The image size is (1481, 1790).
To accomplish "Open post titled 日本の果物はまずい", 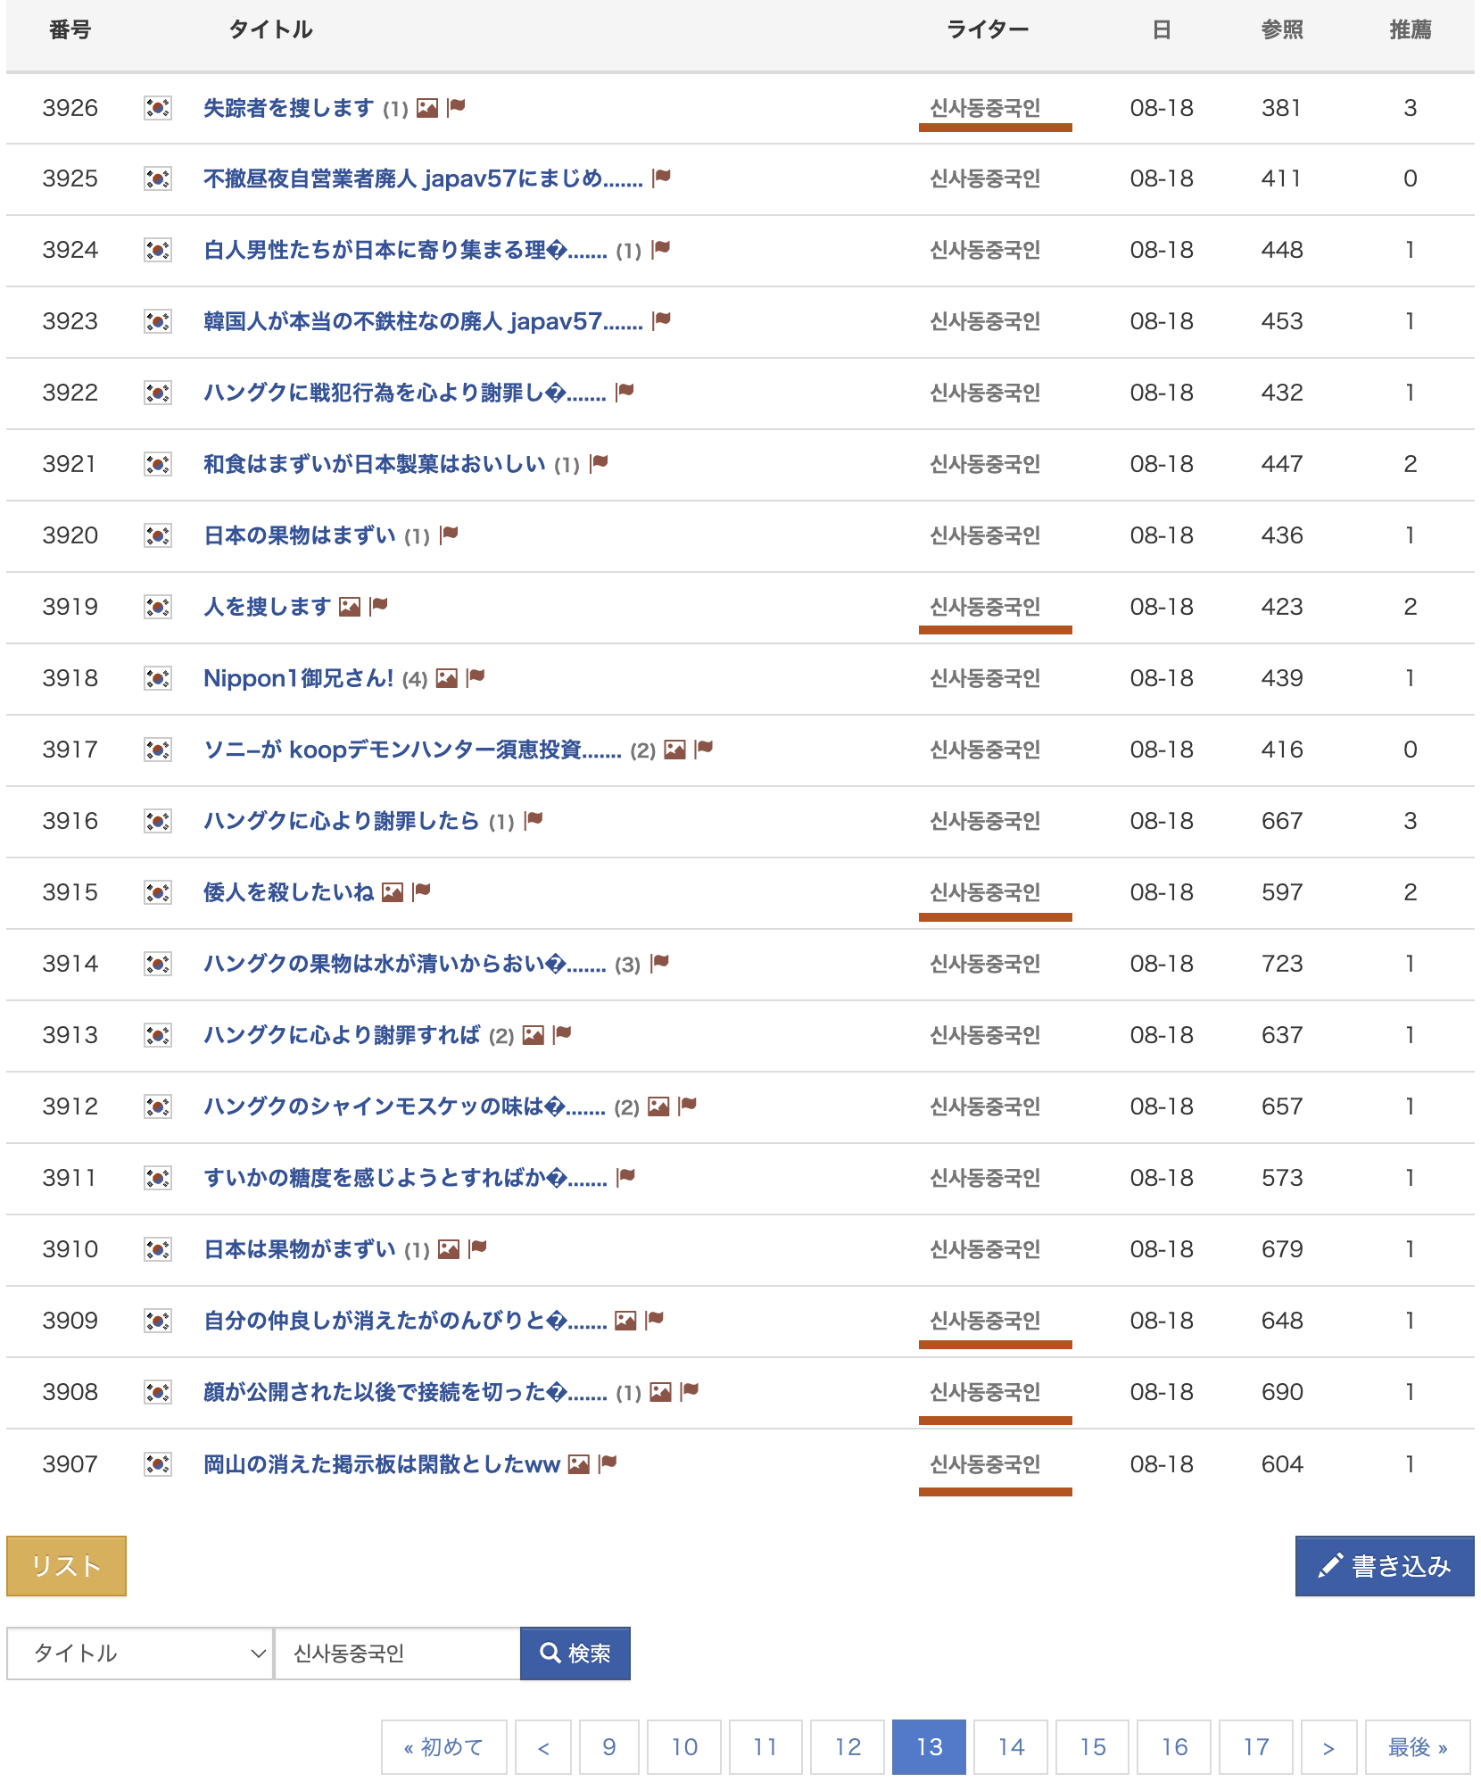I will click(299, 535).
